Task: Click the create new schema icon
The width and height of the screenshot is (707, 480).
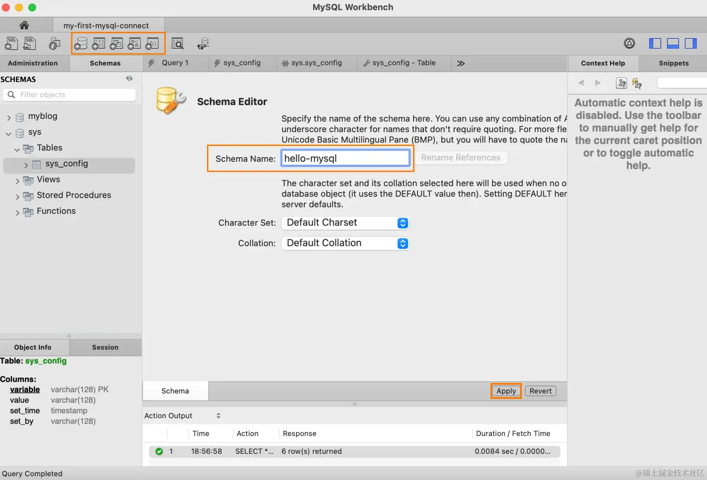Action: click(x=81, y=43)
